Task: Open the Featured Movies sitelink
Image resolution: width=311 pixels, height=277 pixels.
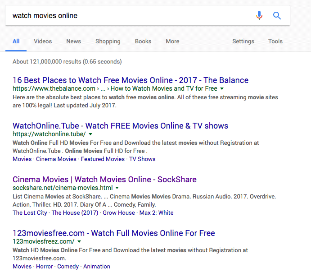Action: pyautogui.click(x=103, y=159)
